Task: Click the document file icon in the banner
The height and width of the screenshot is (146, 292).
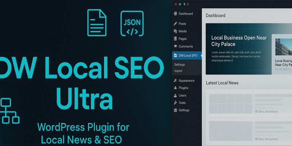Action: click(97, 23)
